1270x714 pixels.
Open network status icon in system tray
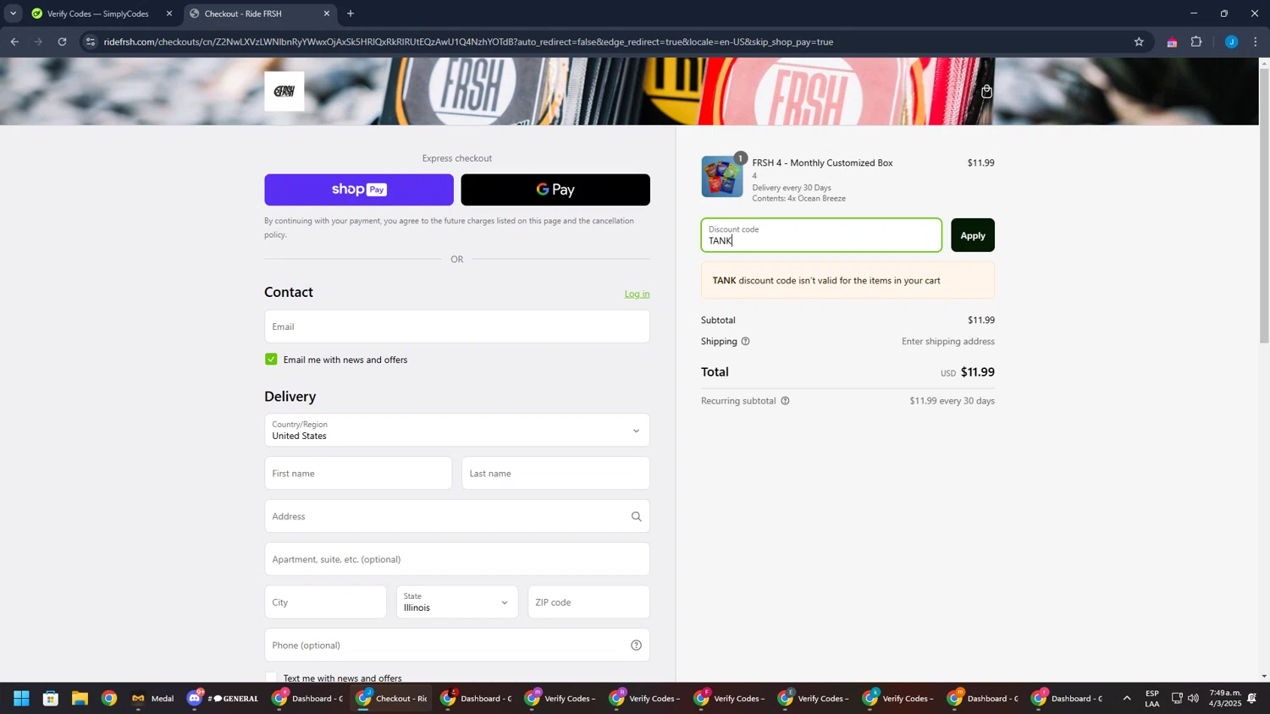point(1177,699)
